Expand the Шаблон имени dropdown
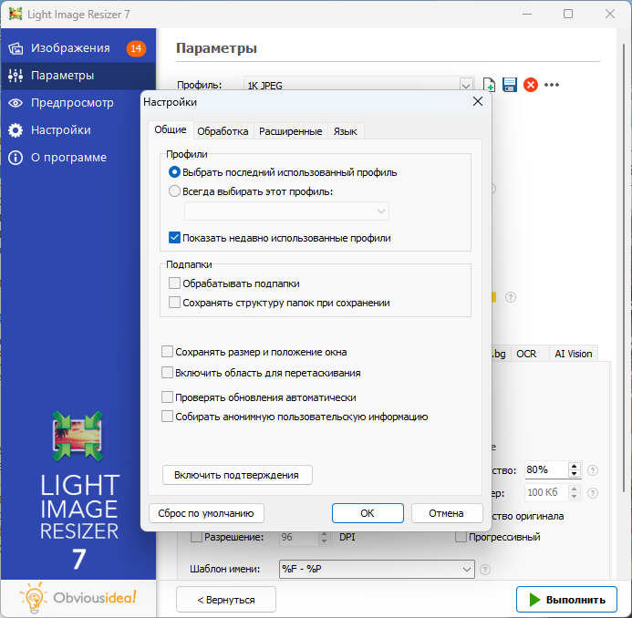The width and height of the screenshot is (632, 618). (x=467, y=570)
